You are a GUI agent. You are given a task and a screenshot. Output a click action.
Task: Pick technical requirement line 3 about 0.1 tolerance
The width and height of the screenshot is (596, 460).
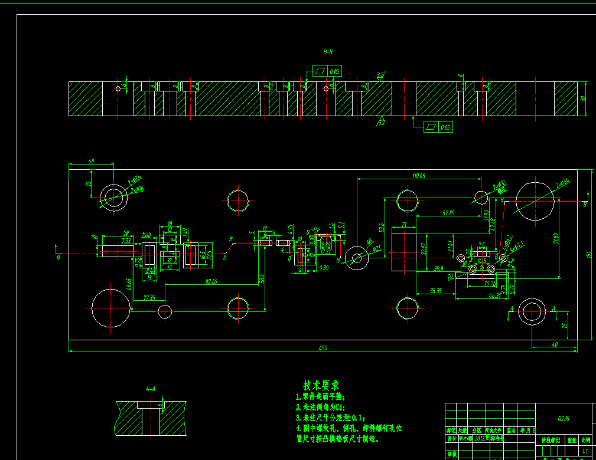pos(330,418)
